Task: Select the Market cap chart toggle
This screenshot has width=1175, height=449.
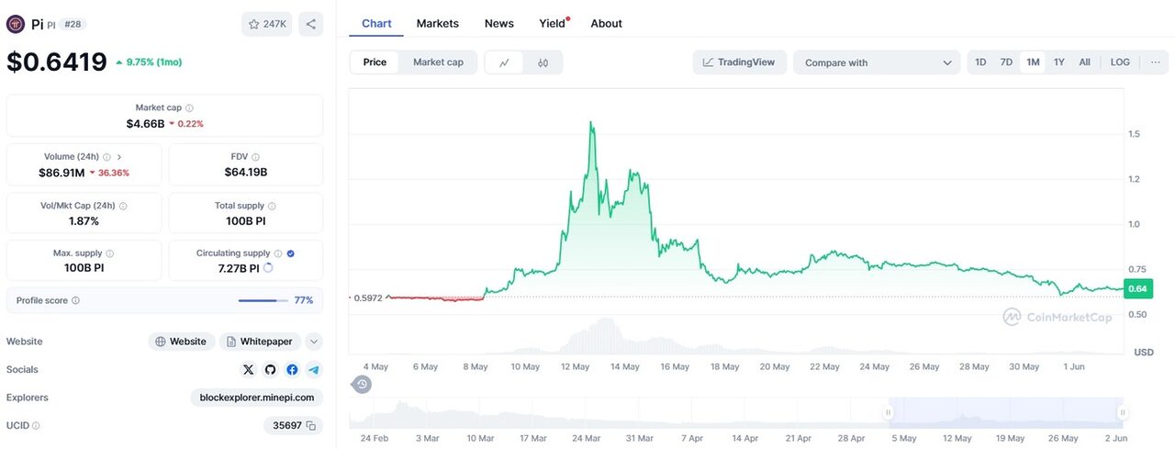Action: tap(438, 62)
